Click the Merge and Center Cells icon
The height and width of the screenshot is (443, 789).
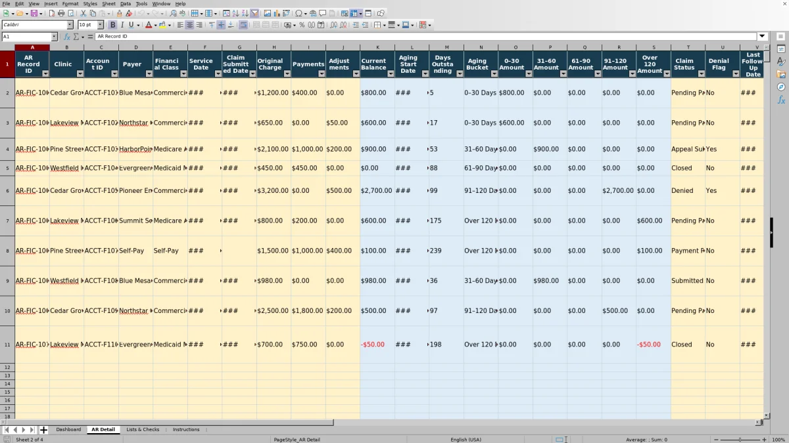click(256, 25)
